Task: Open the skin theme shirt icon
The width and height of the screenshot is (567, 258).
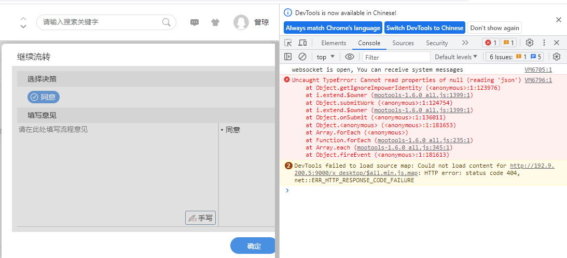Action: pos(215,22)
